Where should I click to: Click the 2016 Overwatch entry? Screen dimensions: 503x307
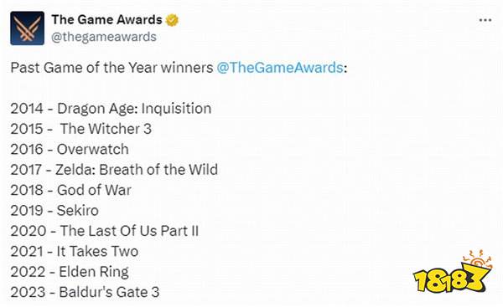point(70,149)
